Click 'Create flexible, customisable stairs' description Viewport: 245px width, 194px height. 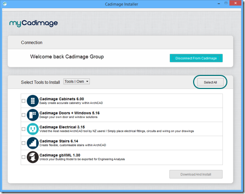tap(73, 145)
